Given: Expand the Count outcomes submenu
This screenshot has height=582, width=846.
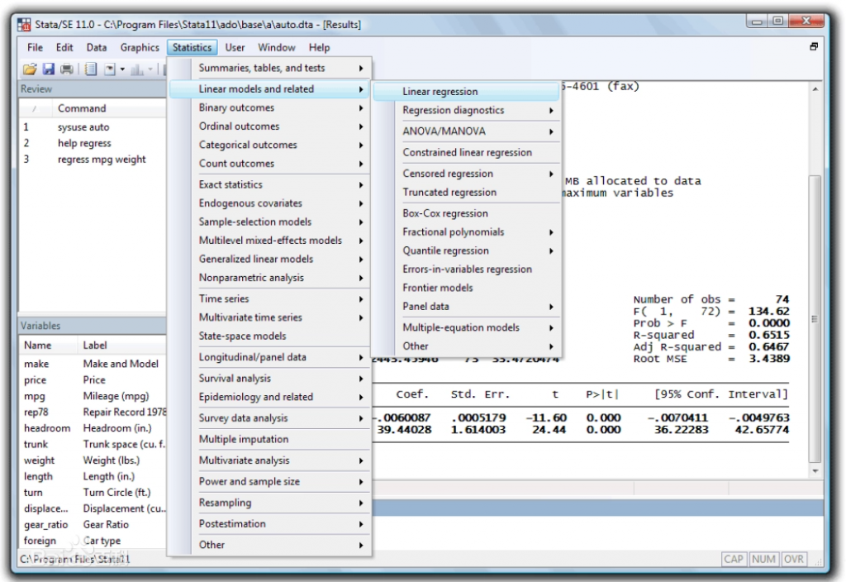Looking at the screenshot, I should pyautogui.click(x=269, y=164).
